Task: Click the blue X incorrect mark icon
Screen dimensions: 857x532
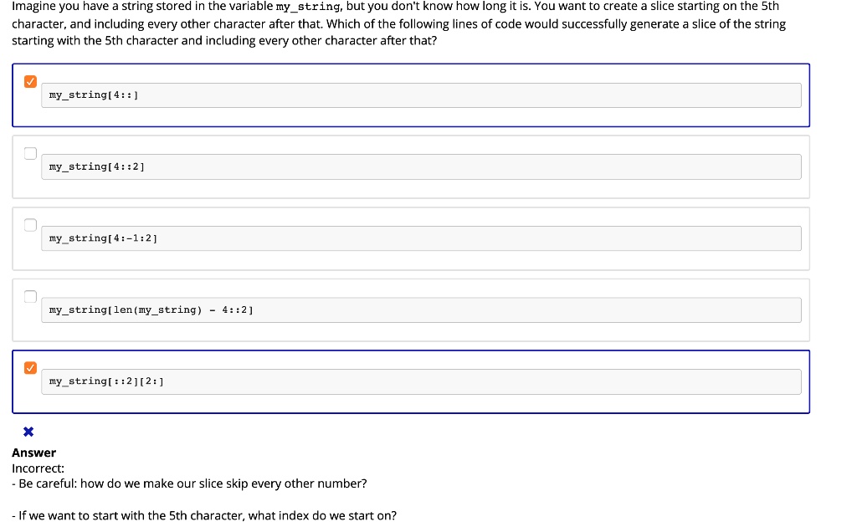Action: pyautogui.click(x=28, y=432)
